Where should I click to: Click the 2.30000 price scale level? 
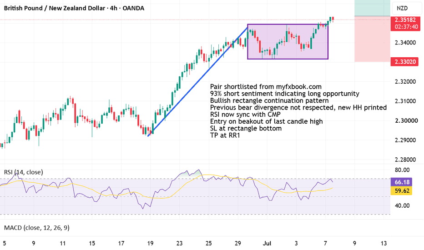(405, 121)
